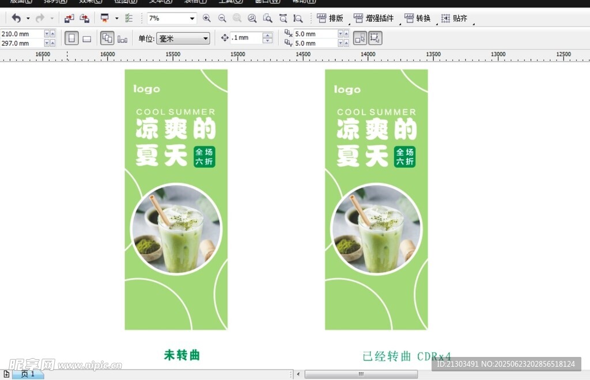Toggle apply layout to all pages

point(107,38)
